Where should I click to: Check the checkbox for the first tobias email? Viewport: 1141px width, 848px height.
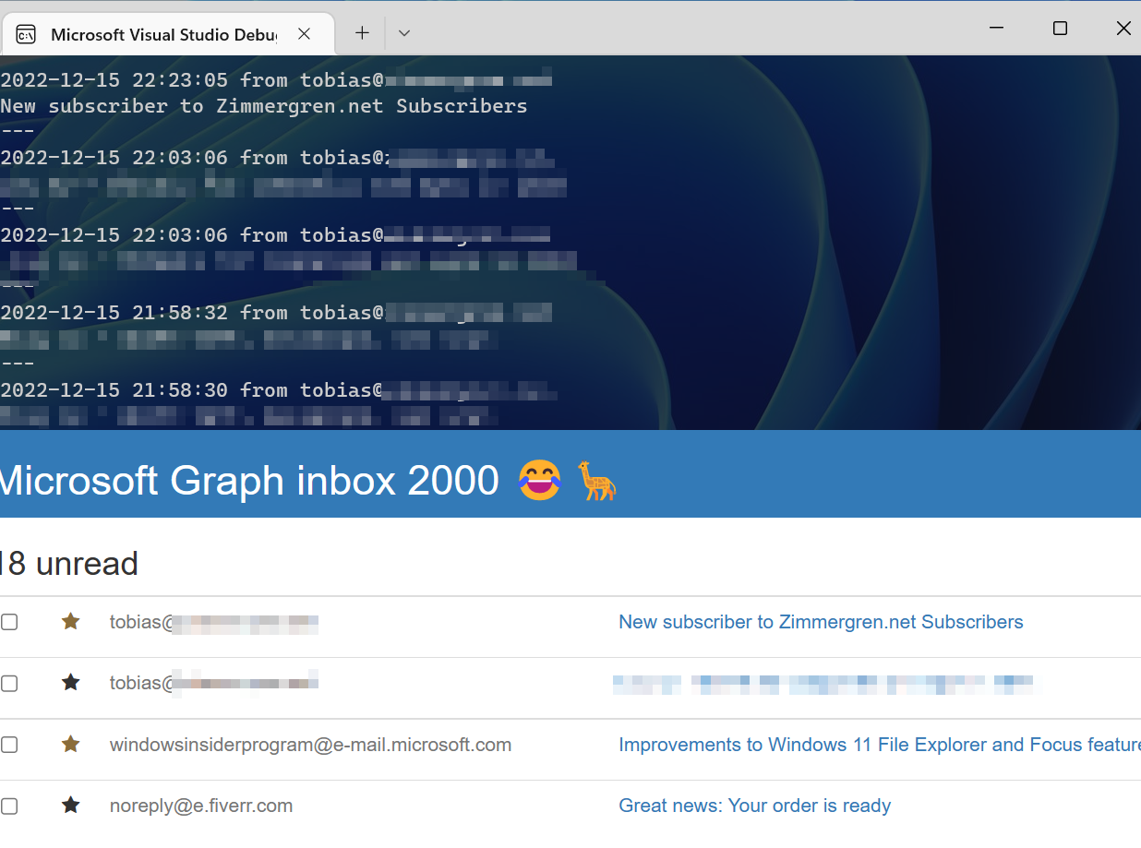point(9,622)
